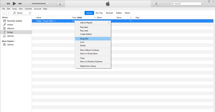Screen dimensions: 215x112
Task: Open the more options dots on Toosie Slide
Action: tap(55, 21)
